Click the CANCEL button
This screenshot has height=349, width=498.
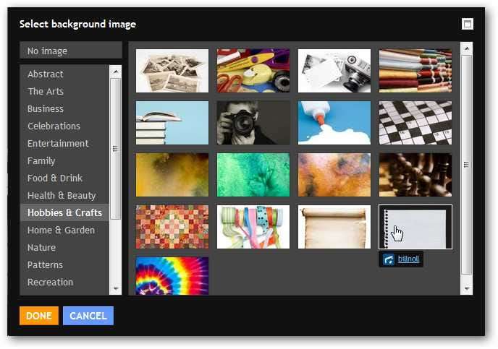pyautogui.click(x=88, y=316)
